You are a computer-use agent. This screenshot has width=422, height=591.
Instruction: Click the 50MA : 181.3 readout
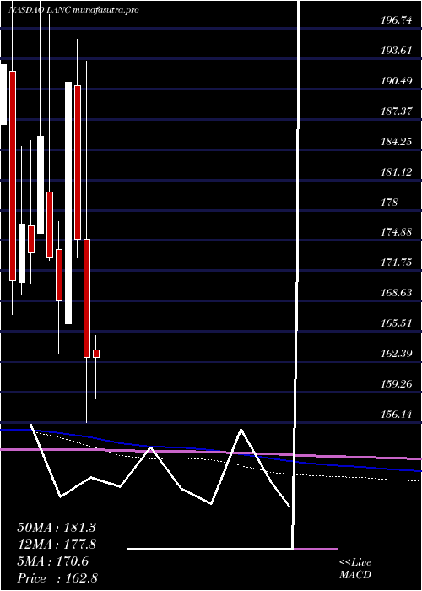[x=57, y=528]
